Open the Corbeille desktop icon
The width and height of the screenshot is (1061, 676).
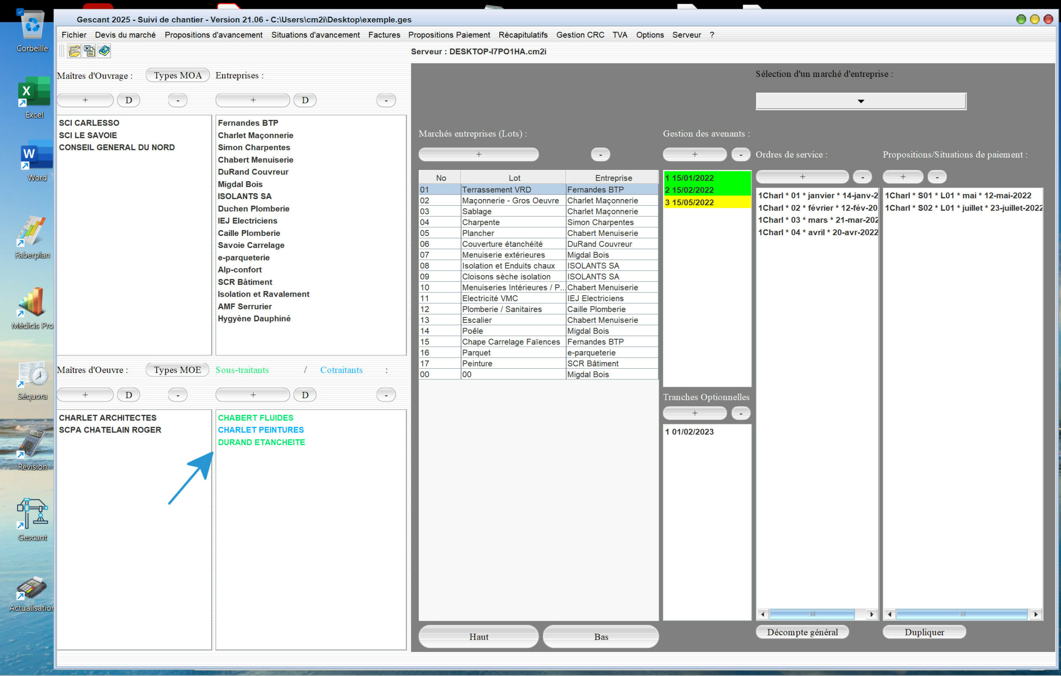tap(32, 31)
